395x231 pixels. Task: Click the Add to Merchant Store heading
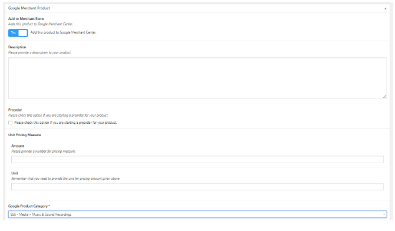[x=26, y=19]
